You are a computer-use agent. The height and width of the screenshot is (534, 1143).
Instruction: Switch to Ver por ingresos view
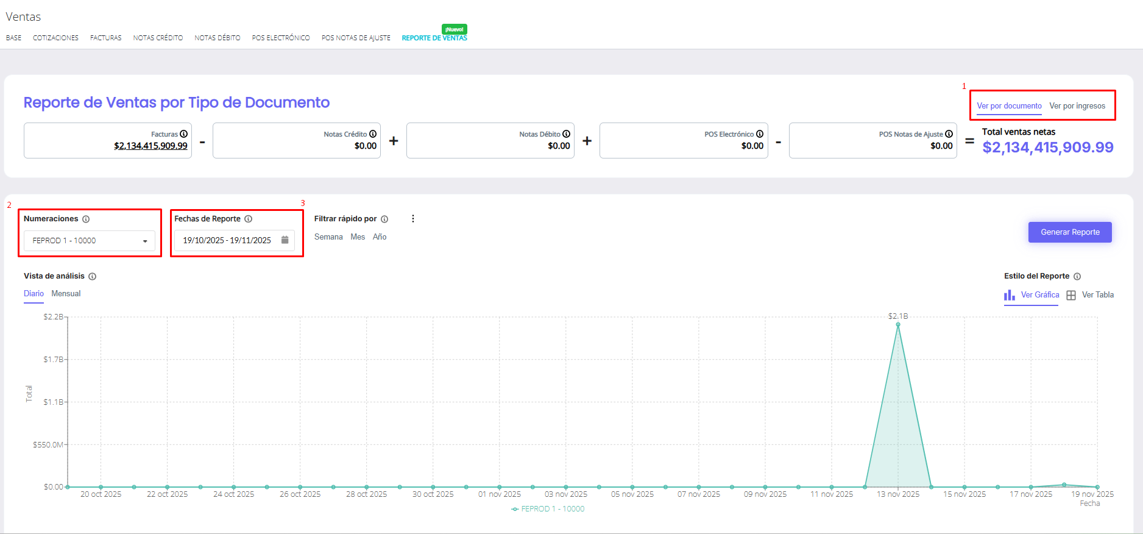pyautogui.click(x=1077, y=106)
